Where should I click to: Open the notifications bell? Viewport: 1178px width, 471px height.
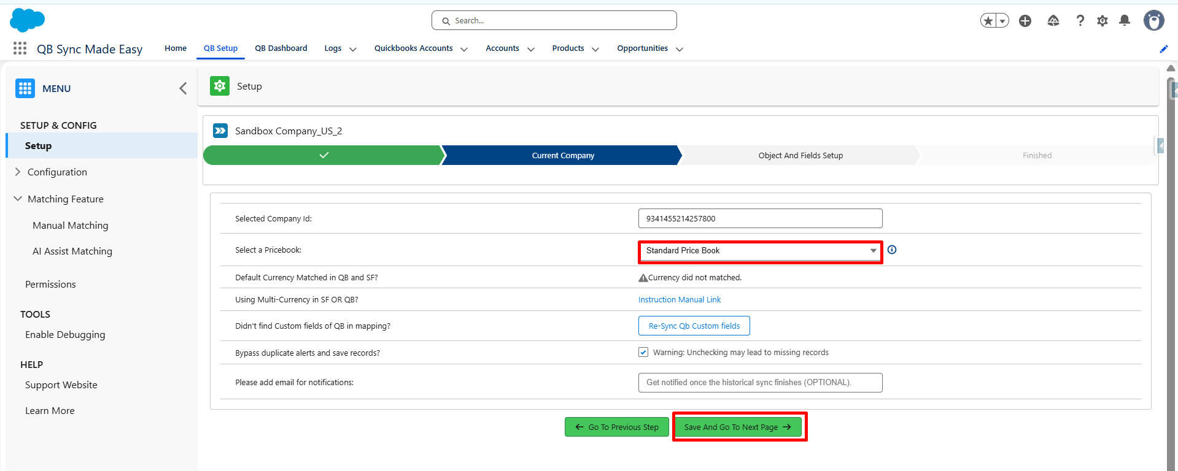tap(1125, 21)
